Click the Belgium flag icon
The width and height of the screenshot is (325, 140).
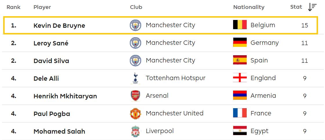tap(240, 25)
